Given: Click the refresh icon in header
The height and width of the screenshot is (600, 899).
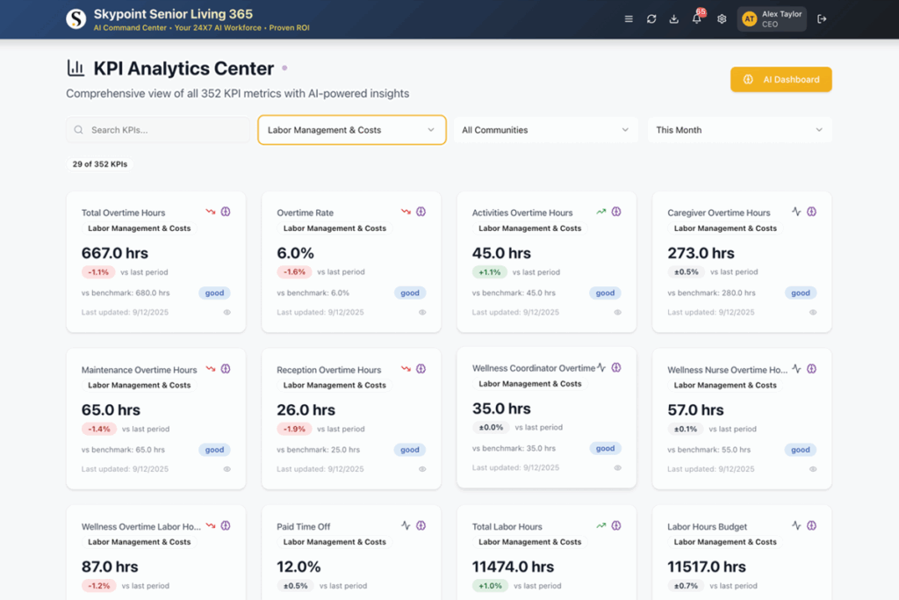Looking at the screenshot, I should pos(651,19).
